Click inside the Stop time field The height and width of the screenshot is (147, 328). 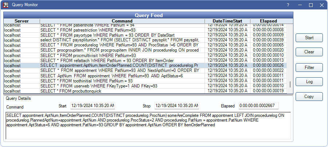177,106
